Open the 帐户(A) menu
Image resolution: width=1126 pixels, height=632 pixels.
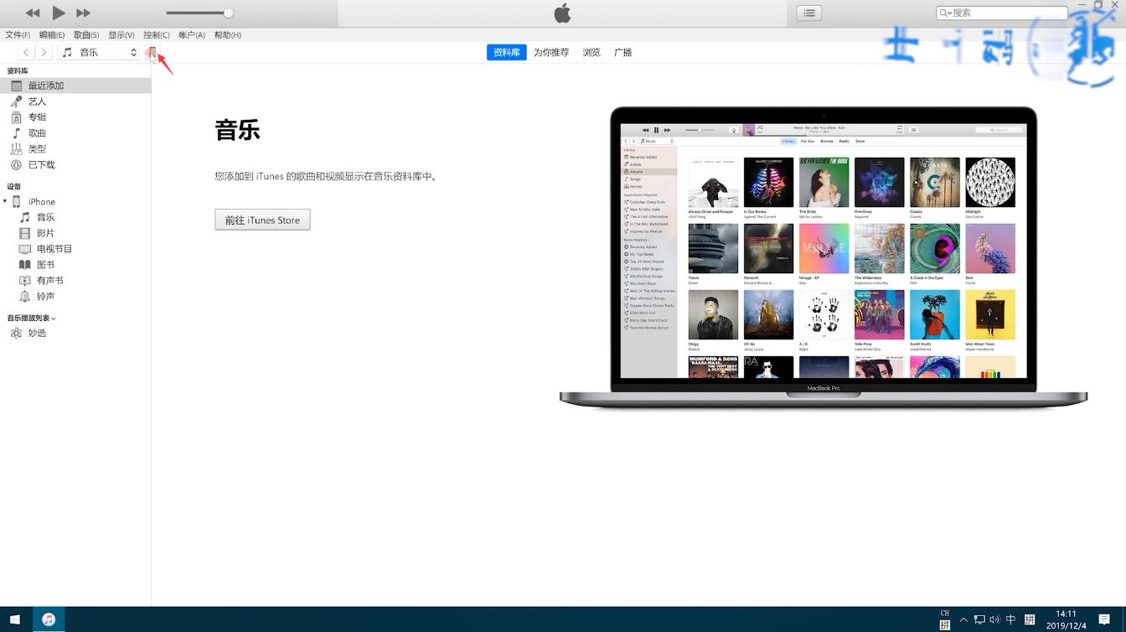tap(192, 35)
